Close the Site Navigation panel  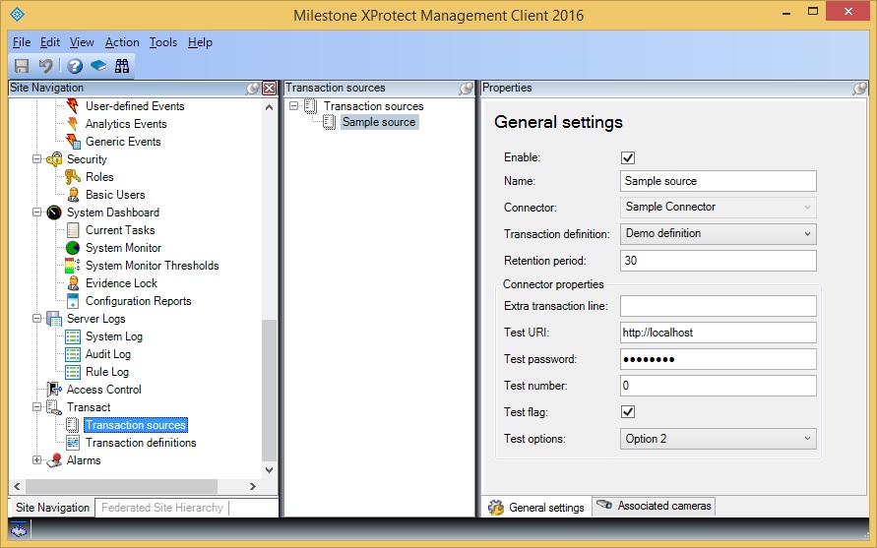point(270,88)
